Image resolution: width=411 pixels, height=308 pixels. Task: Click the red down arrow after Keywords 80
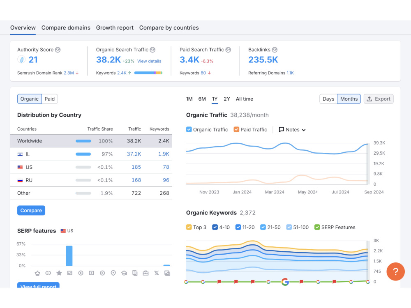(x=210, y=73)
